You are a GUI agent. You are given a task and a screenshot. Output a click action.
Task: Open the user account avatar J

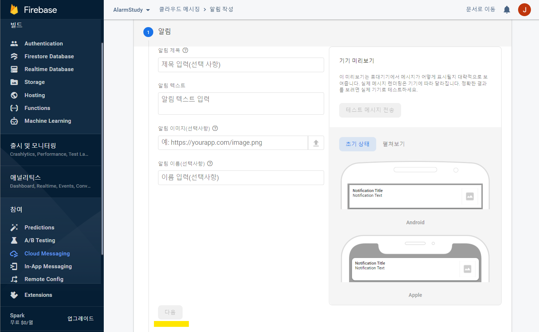click(524, 10)
